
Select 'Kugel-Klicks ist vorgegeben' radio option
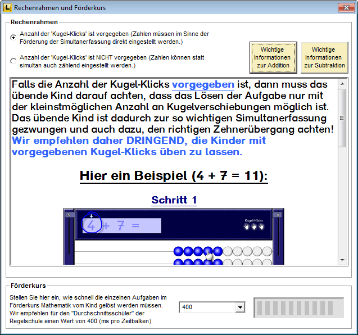[x=13, y=38]
